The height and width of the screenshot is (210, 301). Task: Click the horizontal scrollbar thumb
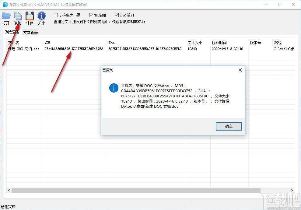click(136, 190)
